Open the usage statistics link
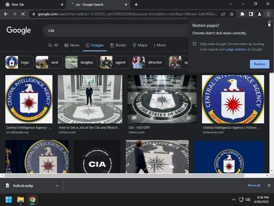This screenshot has height=206, width=274. point(236,49)
